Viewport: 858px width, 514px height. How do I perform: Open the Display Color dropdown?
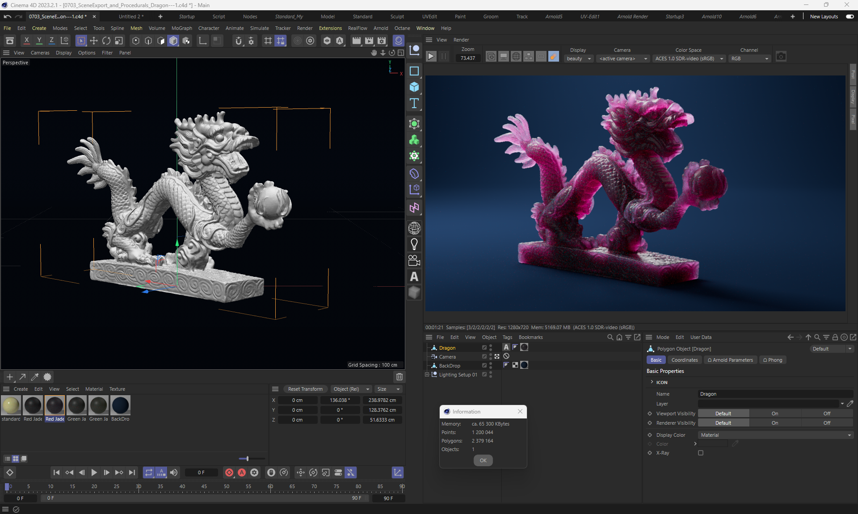[x=775, y=435]
